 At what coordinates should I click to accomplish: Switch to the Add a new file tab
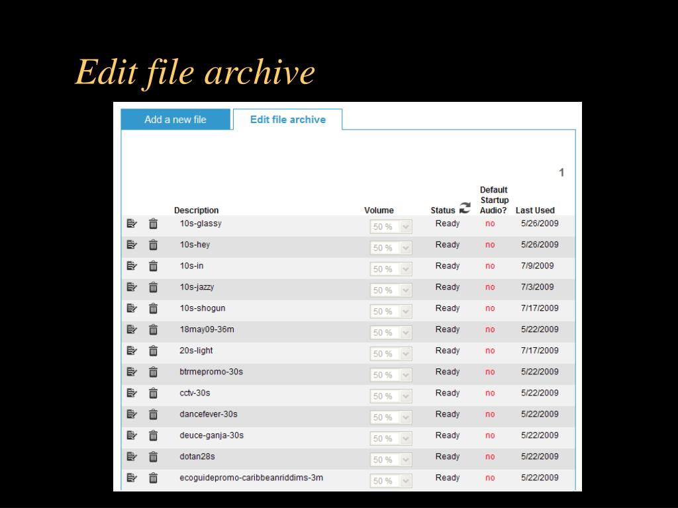(x=175, y=119)
